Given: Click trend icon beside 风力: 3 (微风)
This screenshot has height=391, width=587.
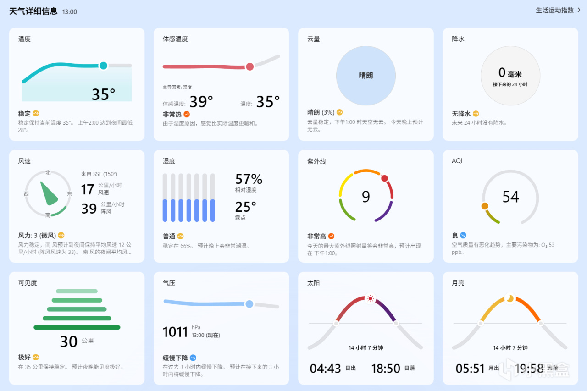Looking at the screenshot, I should 61,236.
